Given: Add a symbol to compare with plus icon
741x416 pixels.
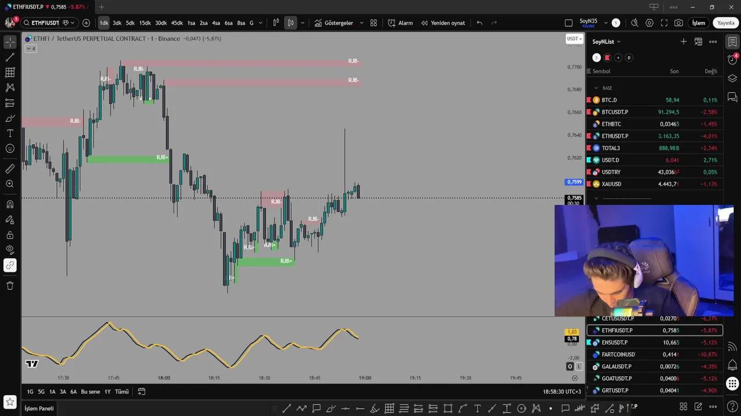Looking at the screenshot, I should 86,23.
